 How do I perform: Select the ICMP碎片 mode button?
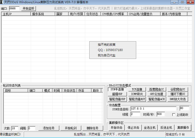(x=137, y=94)
